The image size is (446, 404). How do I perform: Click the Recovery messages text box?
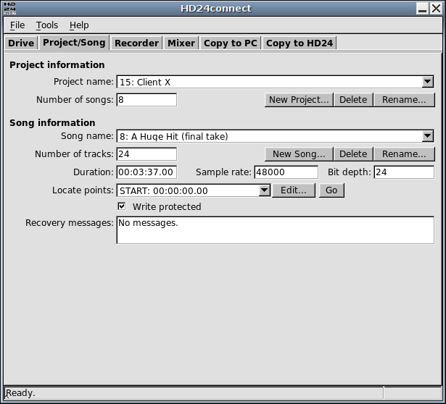pos(275,230)
